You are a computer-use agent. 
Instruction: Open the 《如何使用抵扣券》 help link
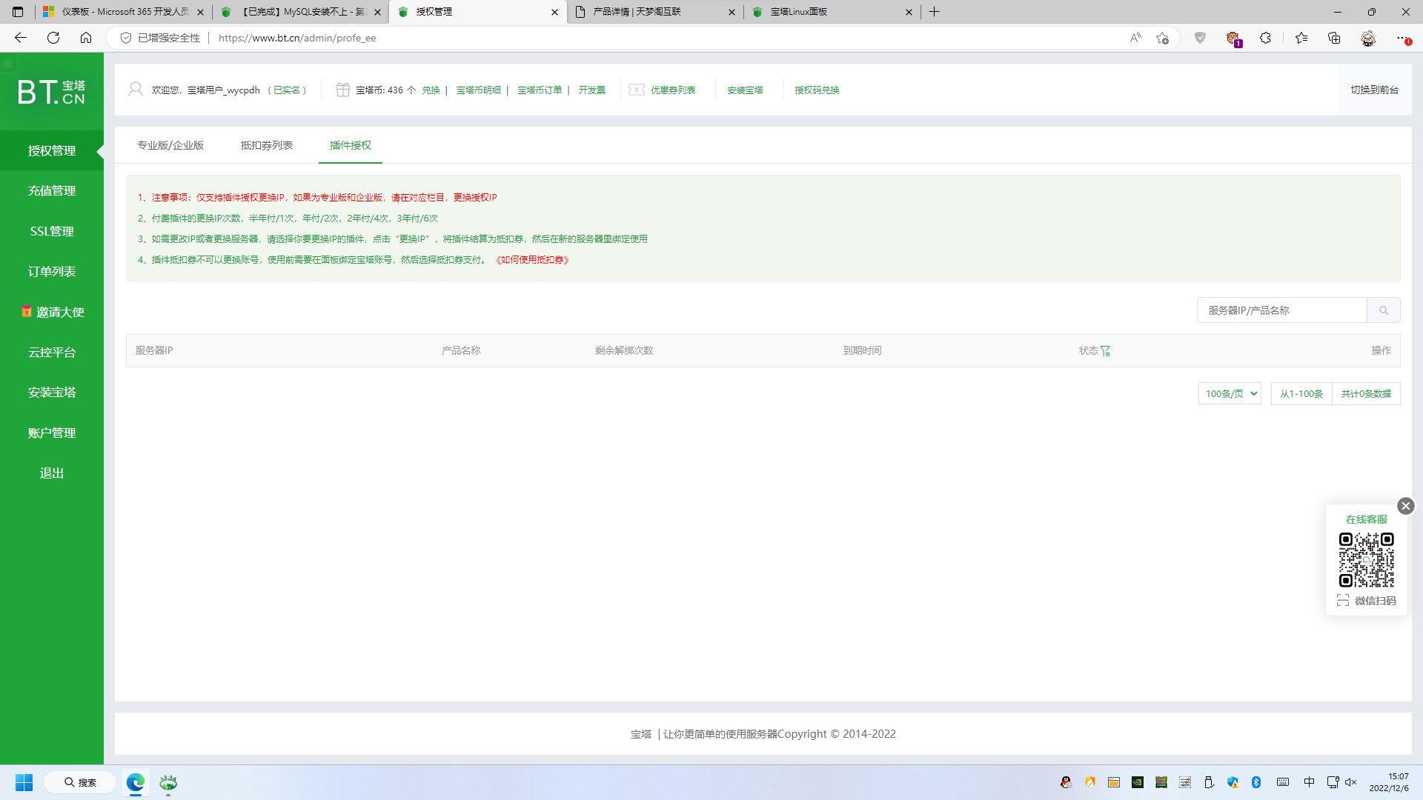[x=532, y=260]
